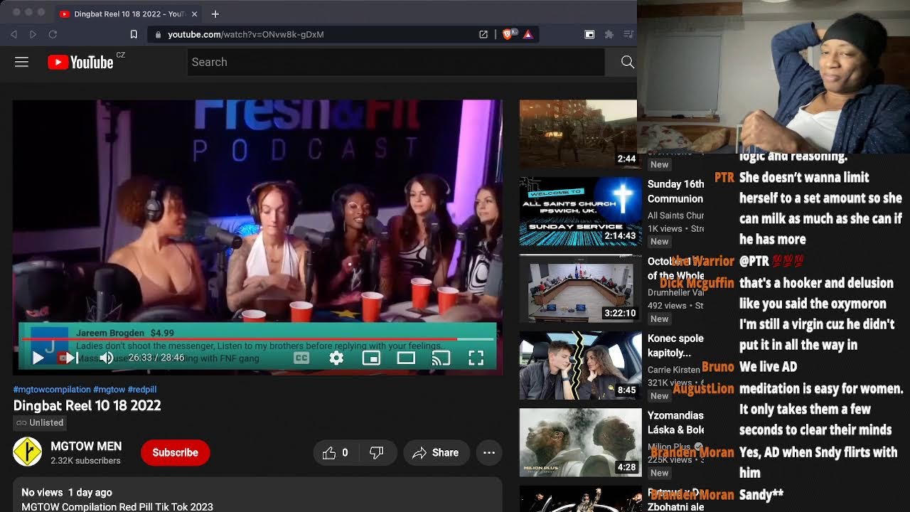Open the browser extensions puzzle icon
The image size is (910, 512).
click(x=609, y=34)
